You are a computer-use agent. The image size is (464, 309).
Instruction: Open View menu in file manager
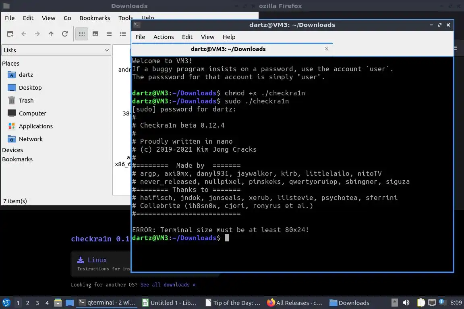[48, 18]
